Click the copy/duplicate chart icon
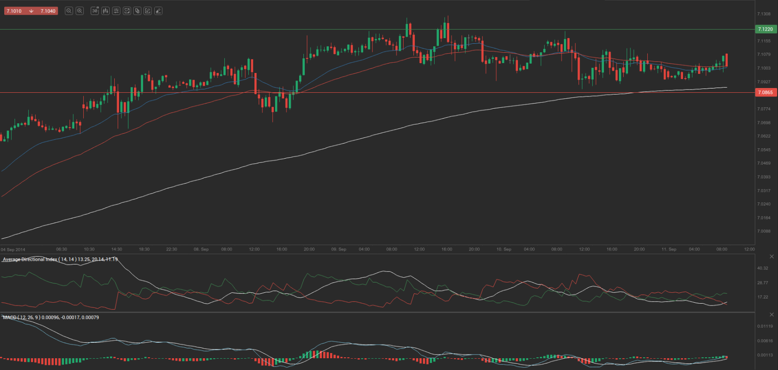The width and height of the screenshot is (778, 370). pos(137,11)
